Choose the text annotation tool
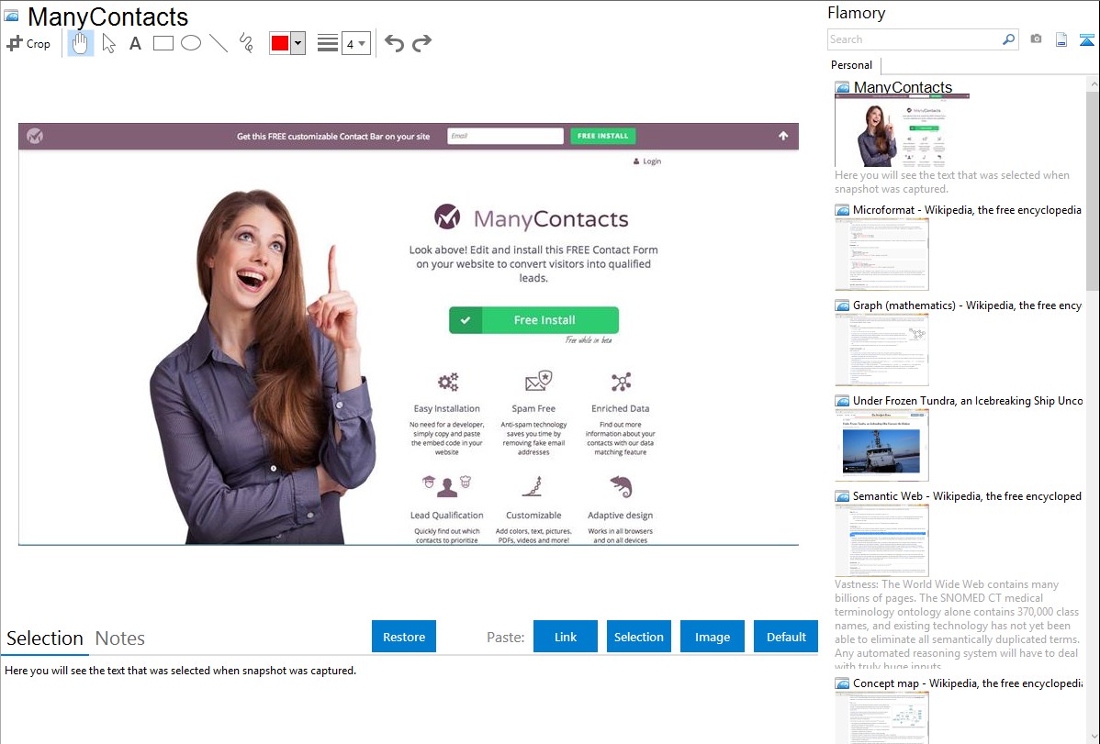The width and height of the screenshot is (1100, 744). [x=135, y=43]
